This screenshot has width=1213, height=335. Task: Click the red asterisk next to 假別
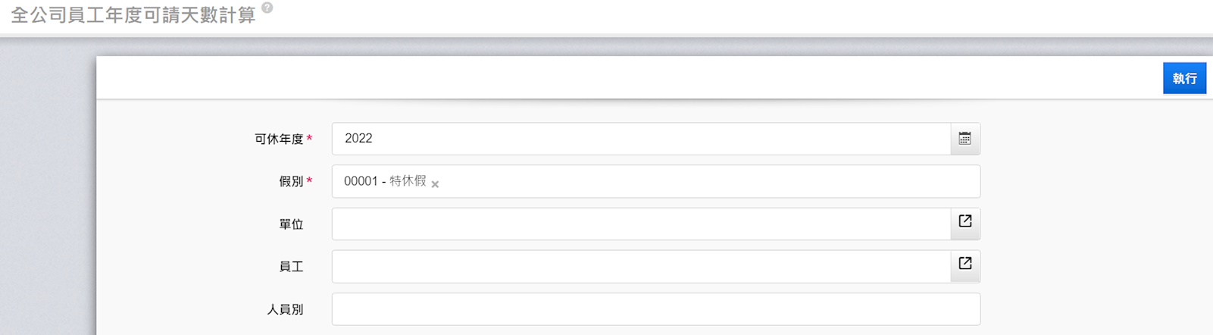[x=309, y=180]
